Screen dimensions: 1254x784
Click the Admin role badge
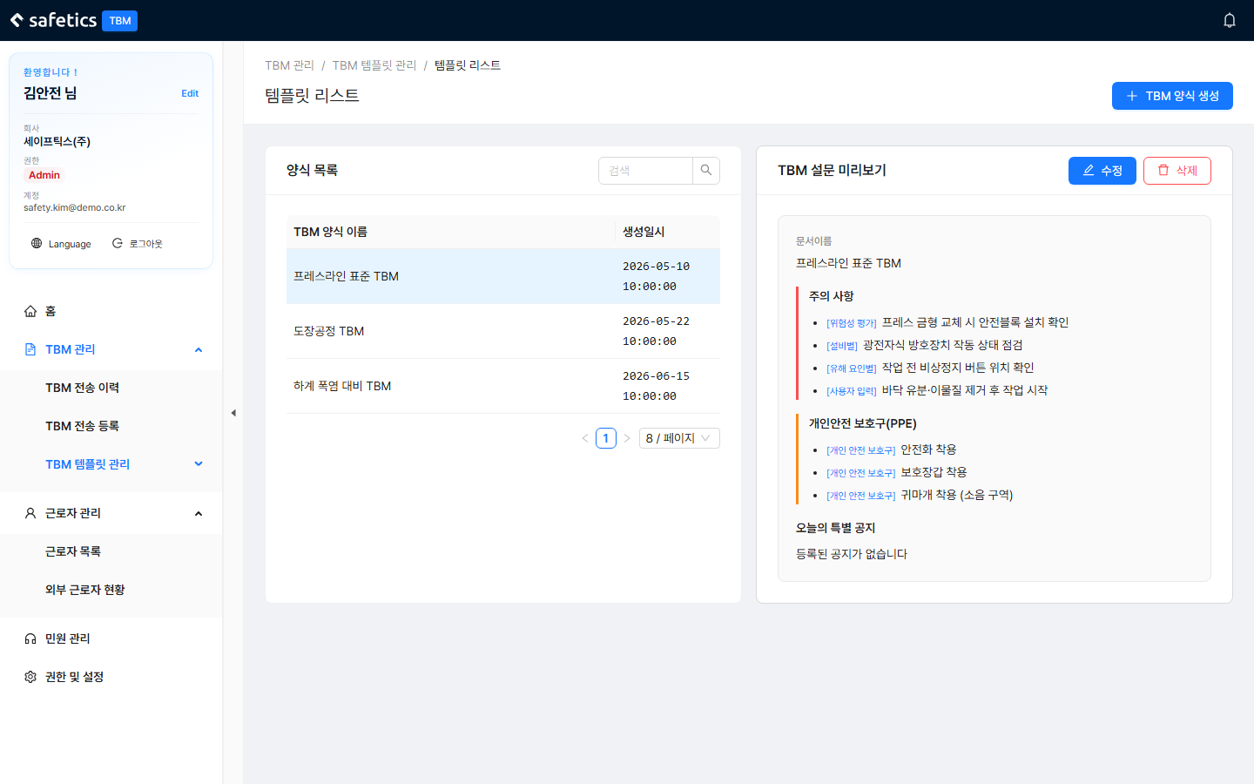coord(44,175)
